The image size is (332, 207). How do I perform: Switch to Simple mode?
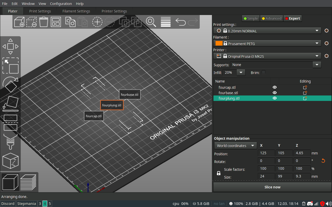[251, 18]
